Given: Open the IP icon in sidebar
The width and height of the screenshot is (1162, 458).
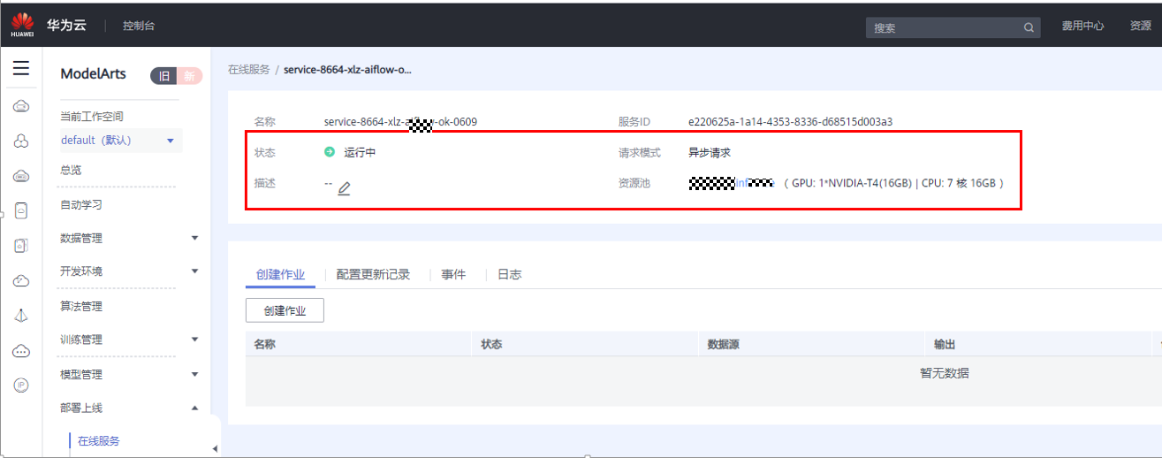Looking at the screenshot, I should 21,385.
